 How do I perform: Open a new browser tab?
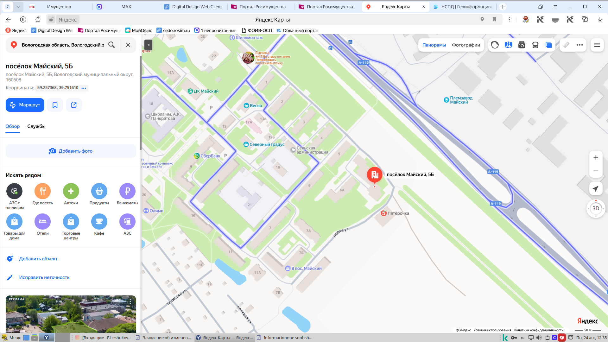(503, 7)
